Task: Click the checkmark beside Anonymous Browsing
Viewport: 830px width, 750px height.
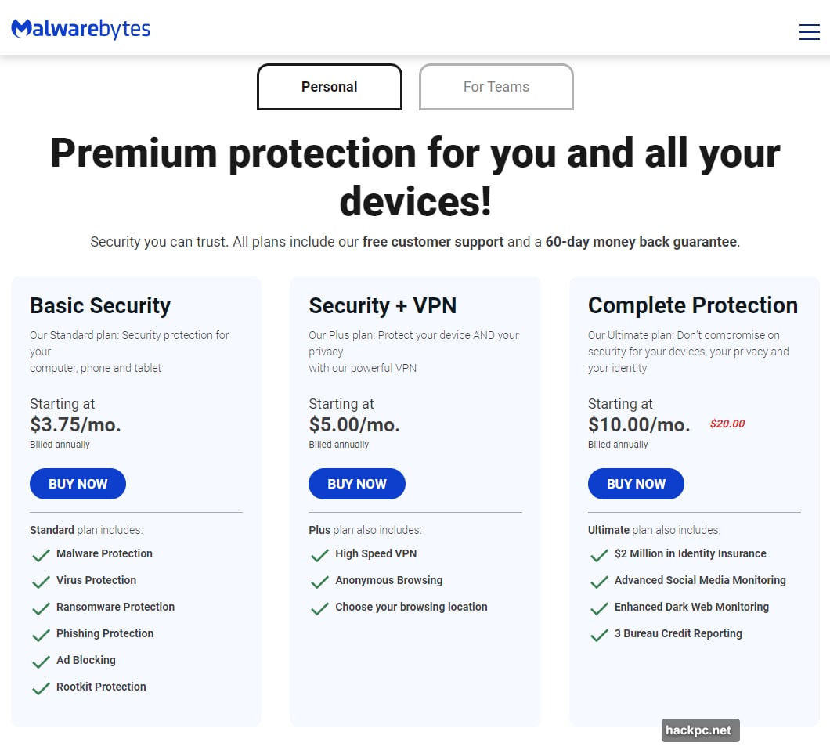Action: click(x=320, y=580)
